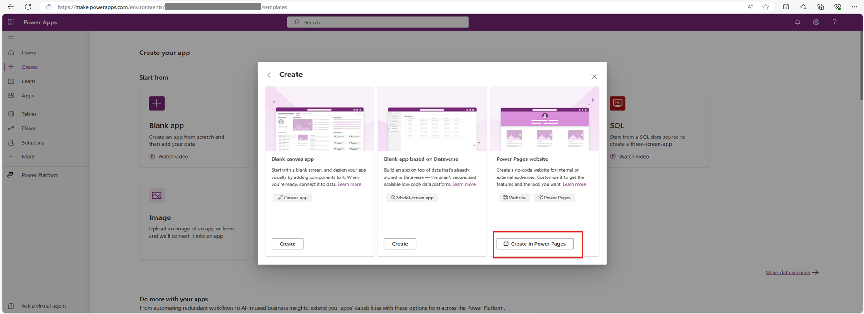Click the Website tag
This screenshot has height=314, width=864.
[x=514, y=198]
